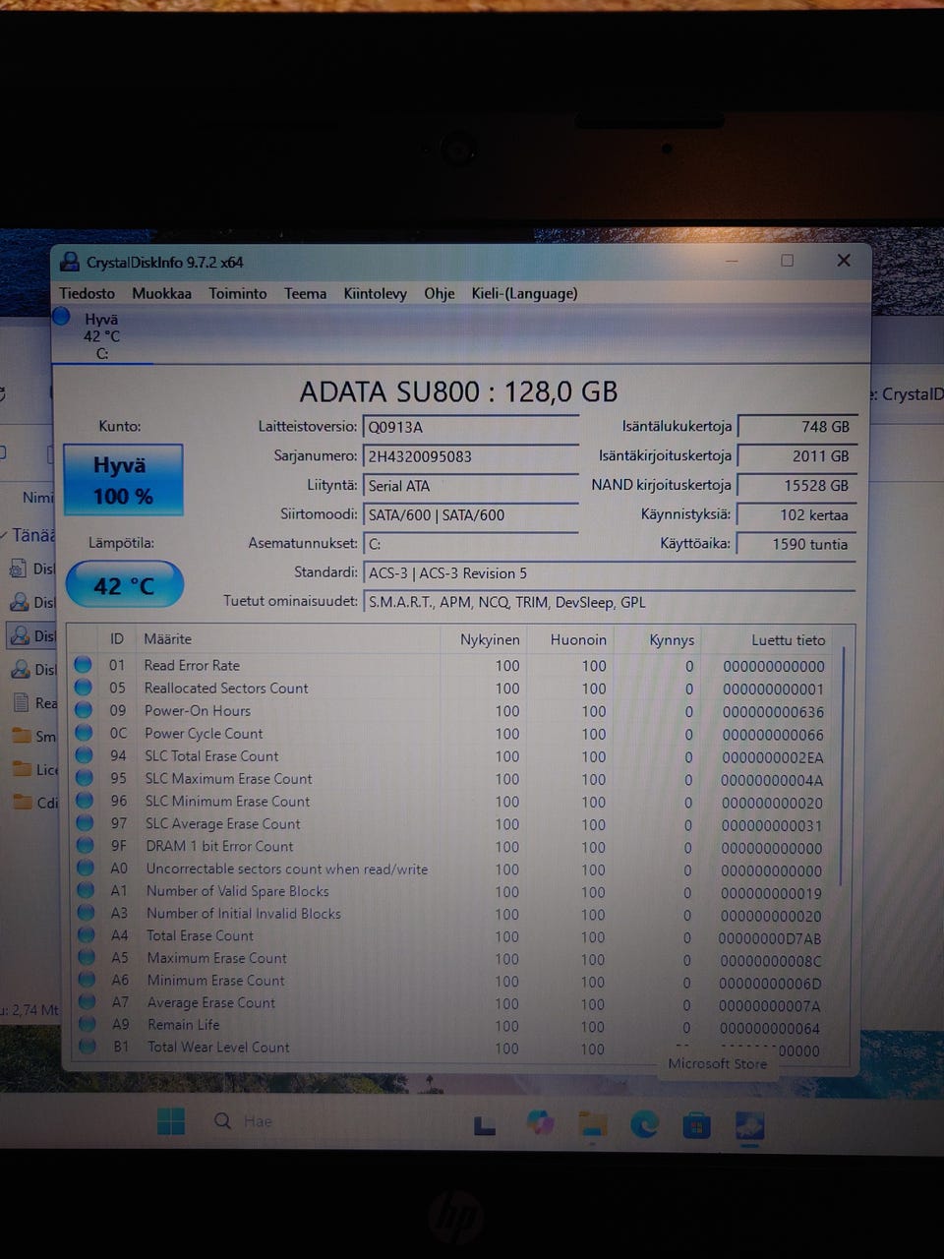Image resolution: width=944 pixels, height=1259 pixels.
Task: Open the Teema menu
Action: point(305,293)
